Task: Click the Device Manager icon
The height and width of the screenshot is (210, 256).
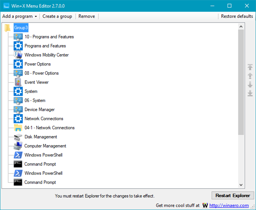Action: tap(18, 110)
